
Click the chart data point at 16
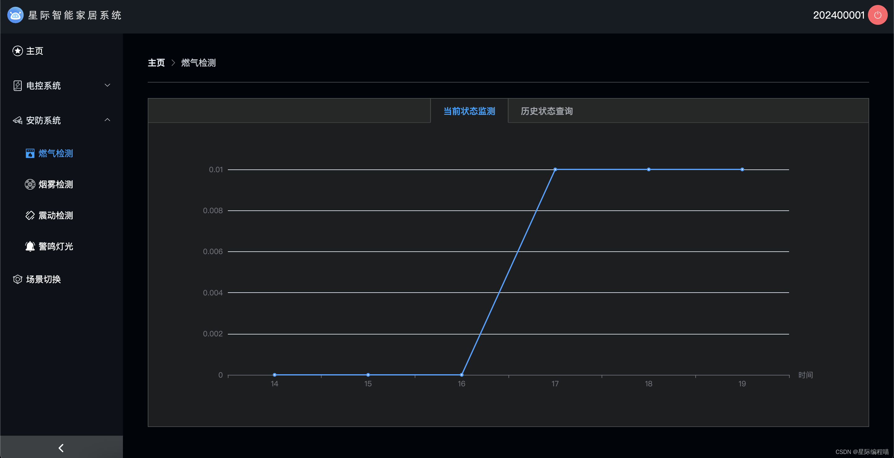461,375
